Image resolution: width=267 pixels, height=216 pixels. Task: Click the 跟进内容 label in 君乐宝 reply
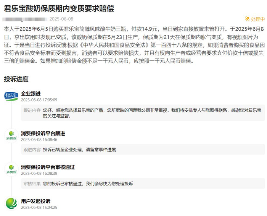pyautogui.click(x=32, y=110)
